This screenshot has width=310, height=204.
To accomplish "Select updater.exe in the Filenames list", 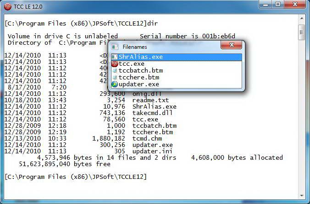I will [177, 84].
